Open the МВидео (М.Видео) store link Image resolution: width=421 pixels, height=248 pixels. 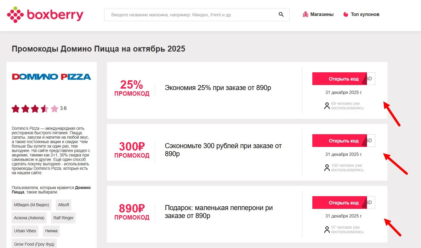point(31,205)
